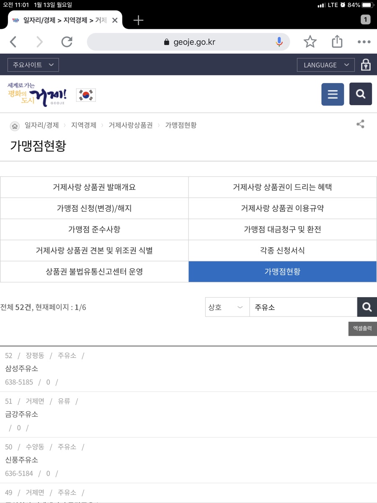The width and height of the screenshot is (377, 503).
Task: Open 상품권 불법유통신고센터 운영 tab
Action: pyautogui.click(x=94, y=272)
